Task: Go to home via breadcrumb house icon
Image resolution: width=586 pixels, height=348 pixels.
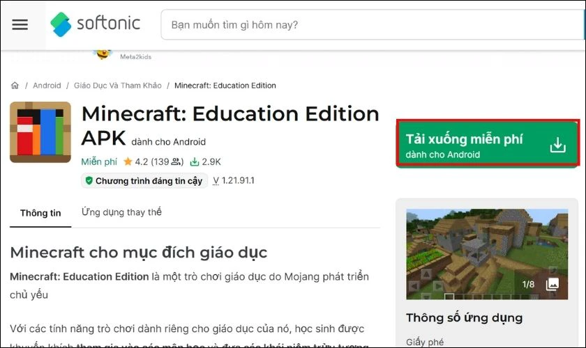Action: tap(15, 86)
